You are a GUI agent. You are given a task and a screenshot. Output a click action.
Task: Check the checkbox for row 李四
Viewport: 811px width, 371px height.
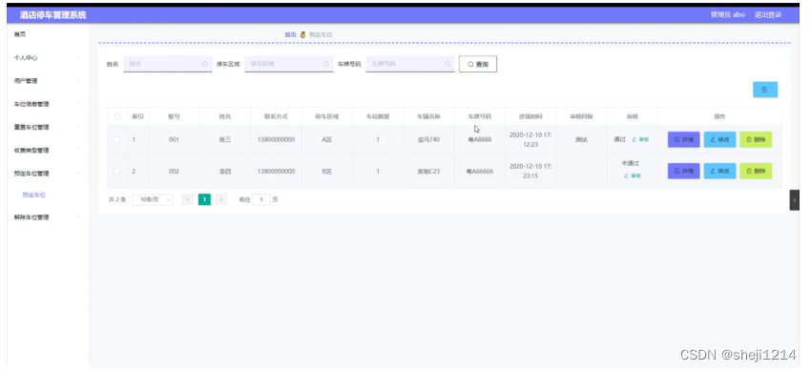click(117, 171)
